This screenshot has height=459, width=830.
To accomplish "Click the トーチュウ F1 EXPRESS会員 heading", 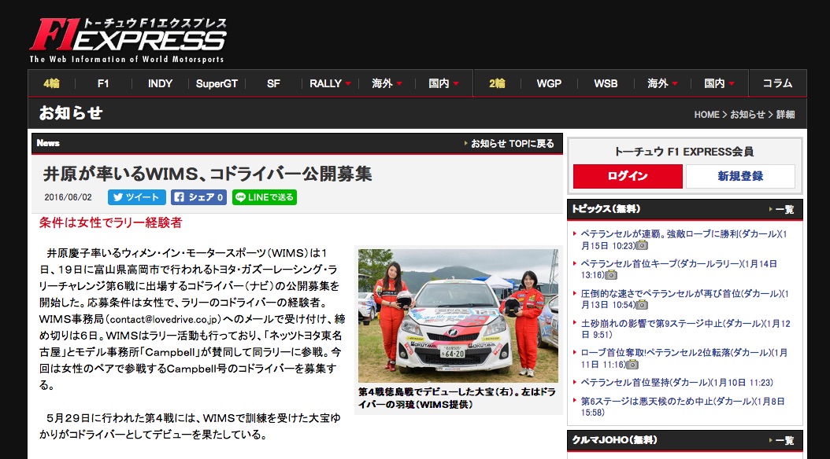I will pos(684,152).
